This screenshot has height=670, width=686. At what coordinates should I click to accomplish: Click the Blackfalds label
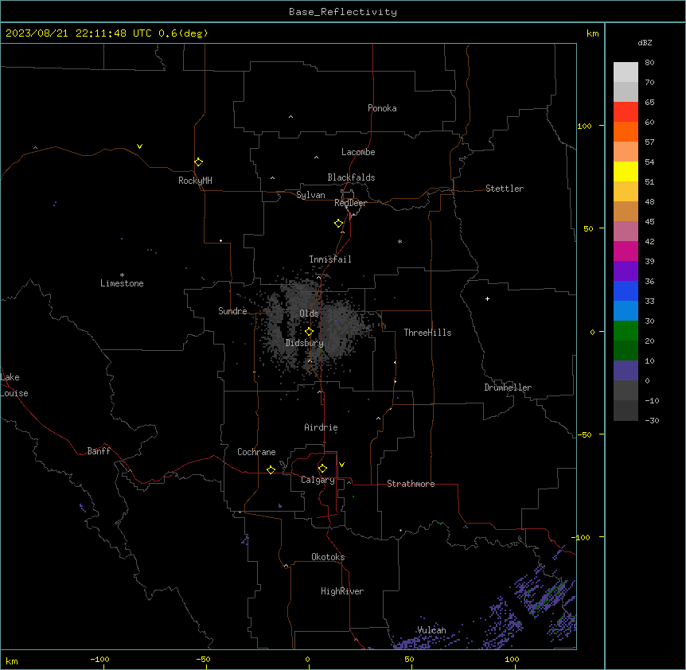click(x=351, y=177)
